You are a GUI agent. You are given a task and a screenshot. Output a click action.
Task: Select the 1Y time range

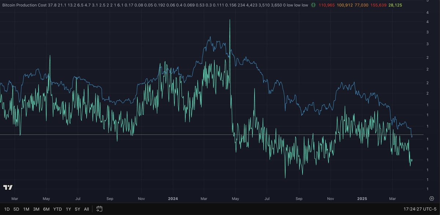point(68,209)
